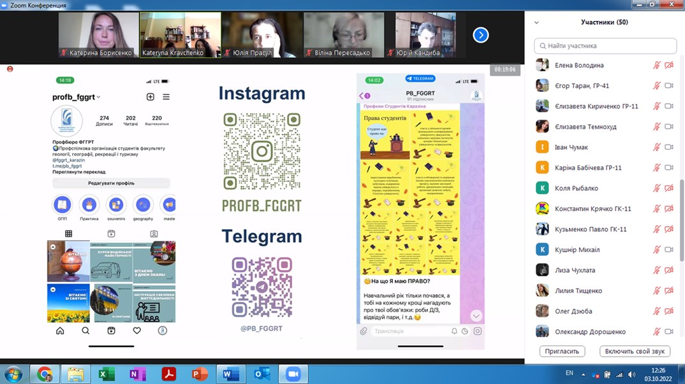Collapse the Участники panel chevron
This screenshot has width=685, height=384.
(536, 22)
